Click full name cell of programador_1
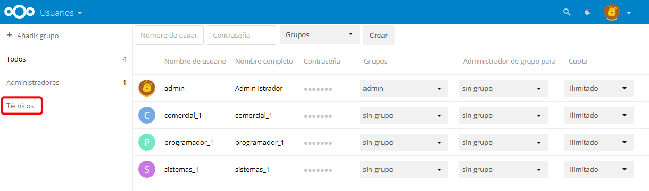 pyautogui.click(x=260, y=142)
